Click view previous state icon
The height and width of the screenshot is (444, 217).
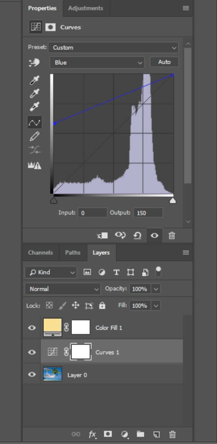pyautogui.click(x=120, y=236)
